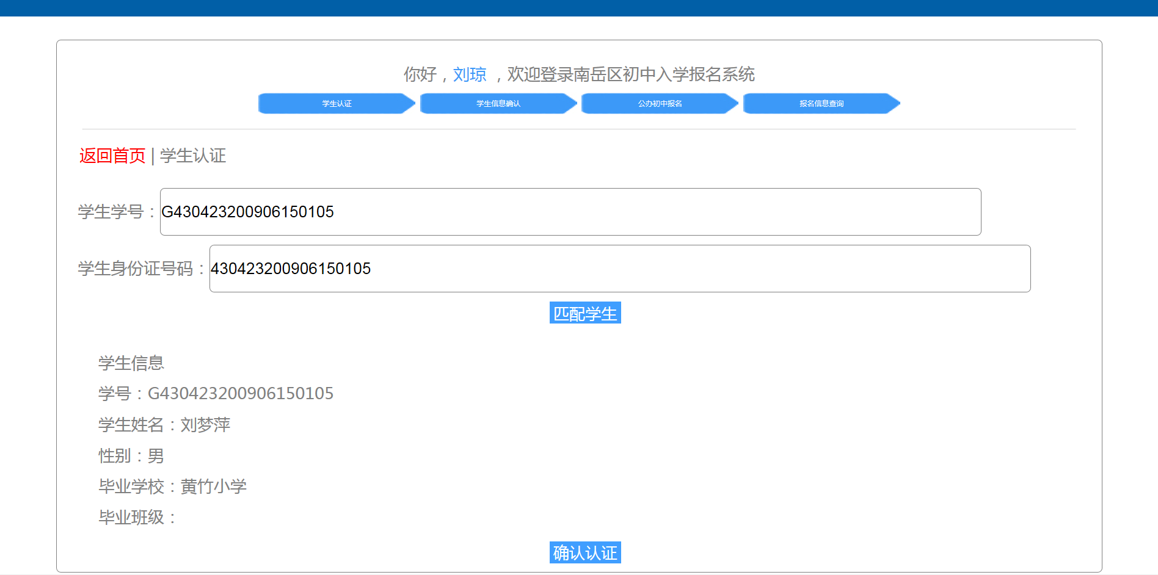
Task: Open the 学生信息确认 step
Action: click(x=498, y=104)
